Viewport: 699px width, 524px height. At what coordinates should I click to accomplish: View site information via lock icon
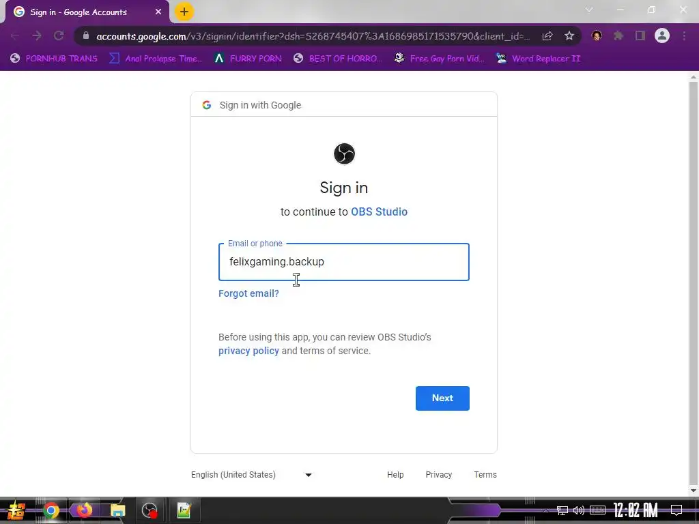(x=86, y=35)
